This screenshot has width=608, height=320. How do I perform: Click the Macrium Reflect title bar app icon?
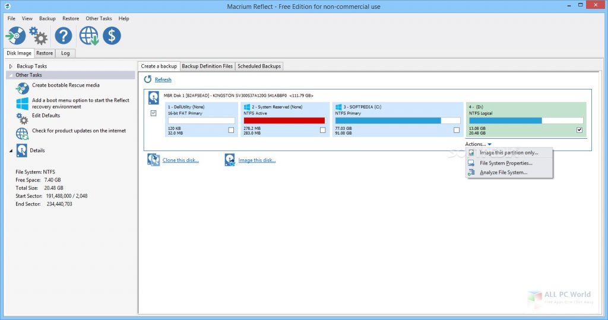(7, 6)
